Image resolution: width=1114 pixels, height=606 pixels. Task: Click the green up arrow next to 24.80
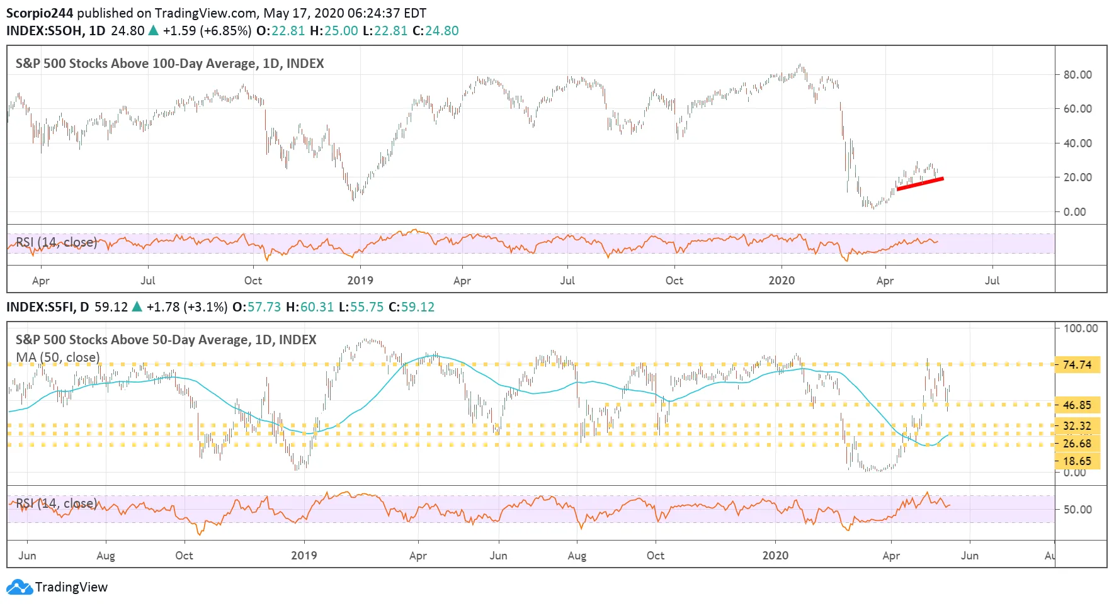click(153, 30)
